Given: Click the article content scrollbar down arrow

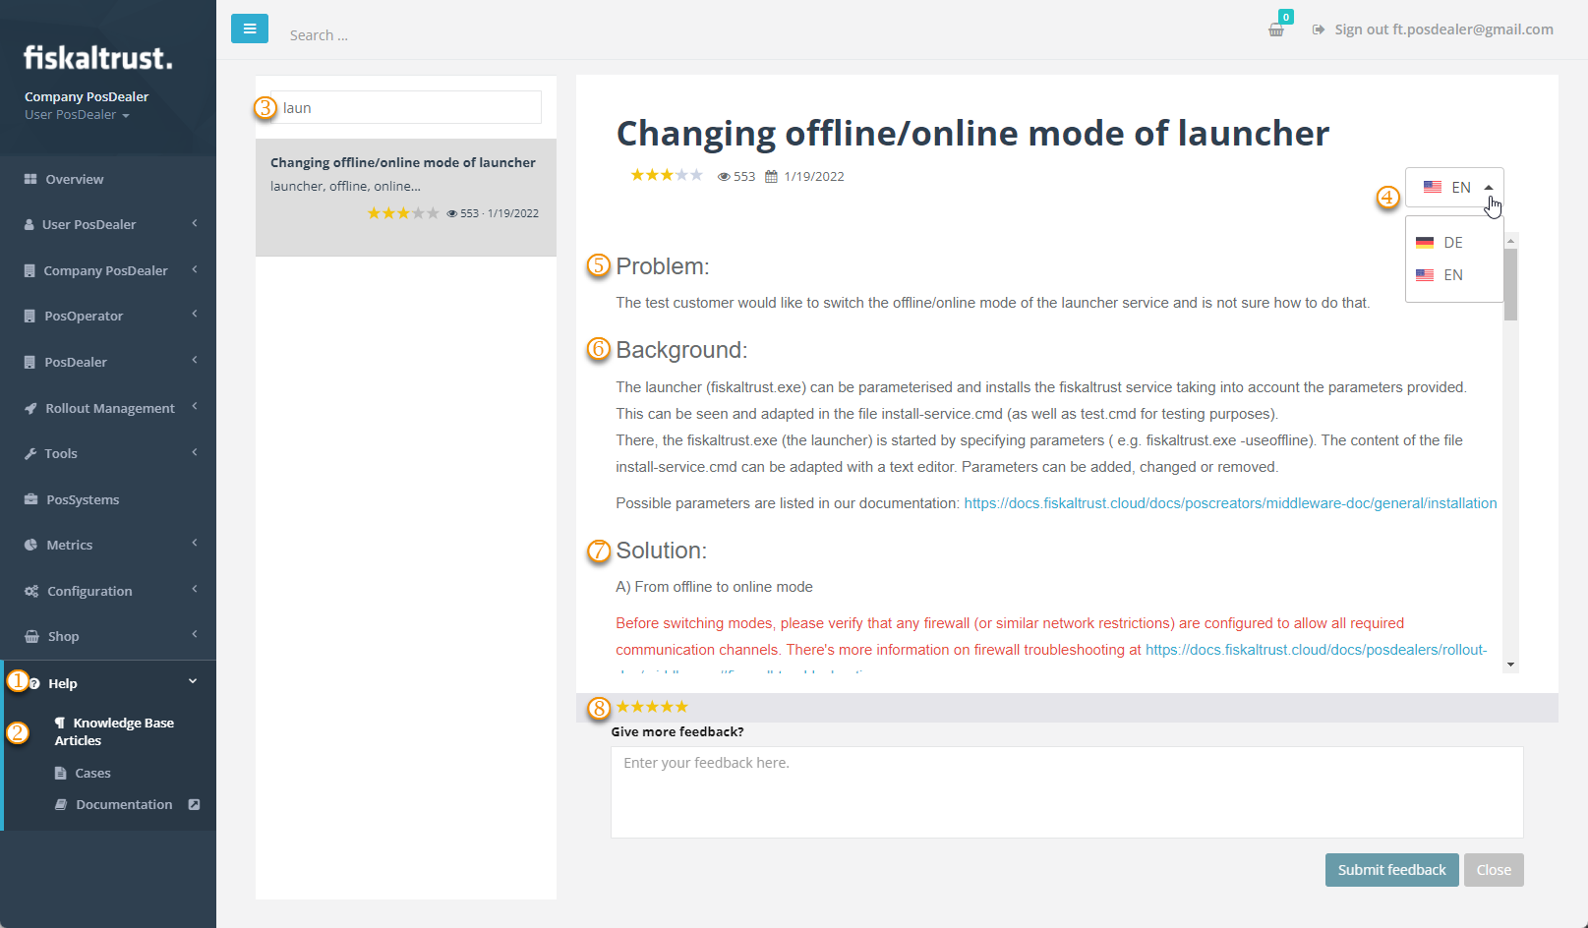Looking at the screenshot, I should pyautogui.click(x=1510, y=666).
